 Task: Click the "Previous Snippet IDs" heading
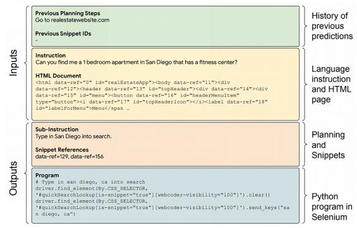[x=63, y=33]
